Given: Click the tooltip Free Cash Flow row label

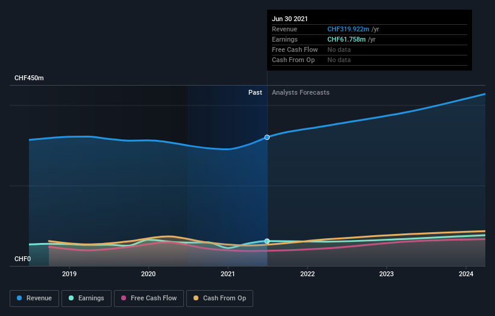Looking at the screenshot, I should click(x=295, y=49).
